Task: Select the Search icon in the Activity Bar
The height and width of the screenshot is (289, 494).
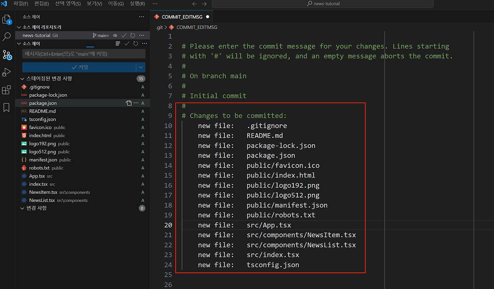Action: (x=7, y=37)
